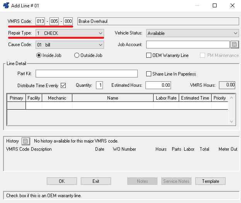Click the Estimated Hours field
Image resolution: width=241 pixels, height=203 pixels.
coord(158,85)
